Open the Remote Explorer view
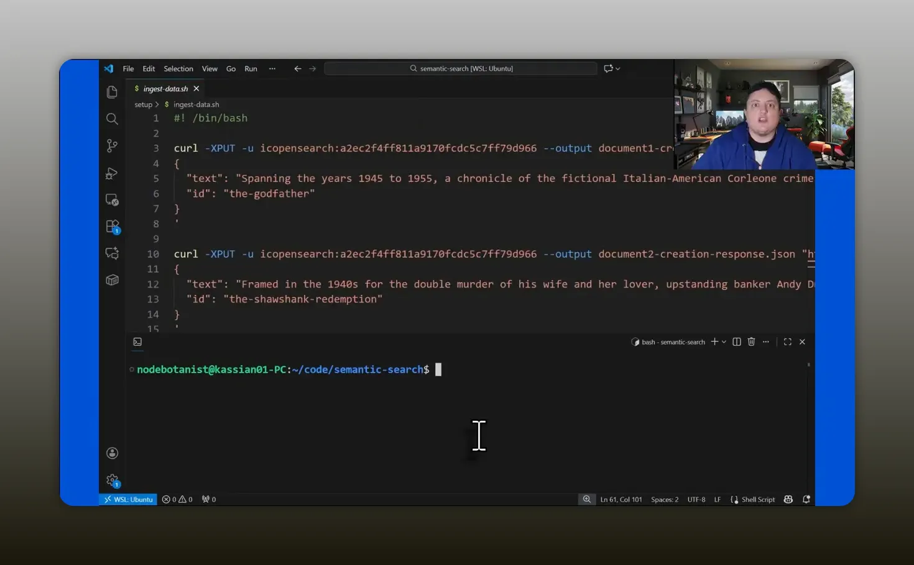This screenshot has height=565, width=914. [x=112, y=200]
